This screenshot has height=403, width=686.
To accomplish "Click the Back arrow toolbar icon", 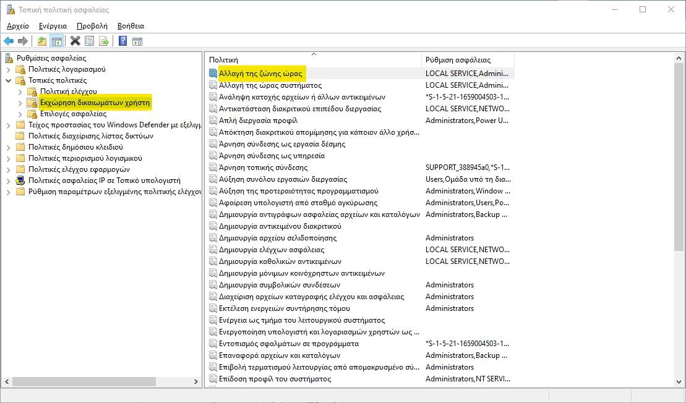I will click(9, 41).
